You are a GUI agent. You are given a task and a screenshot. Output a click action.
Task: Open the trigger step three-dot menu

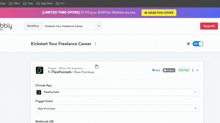point(193,70)
